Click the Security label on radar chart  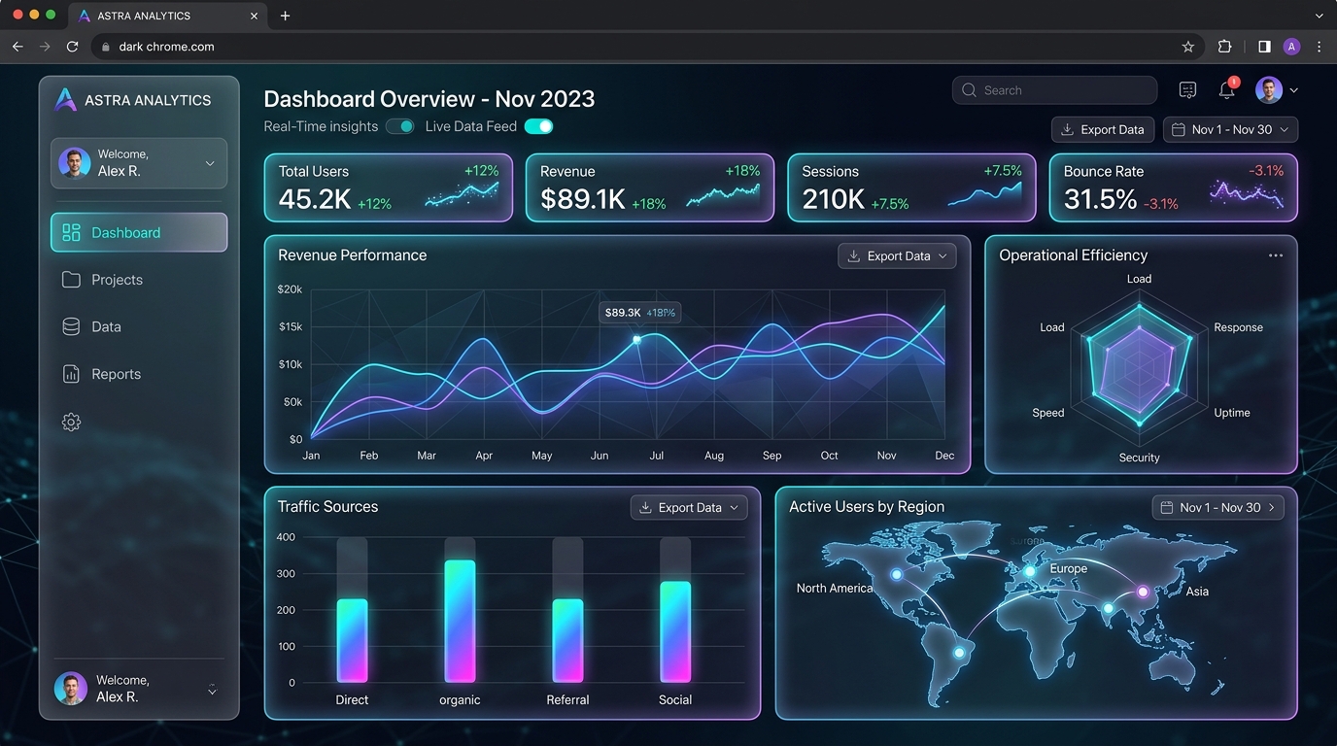pos(1139,458)
